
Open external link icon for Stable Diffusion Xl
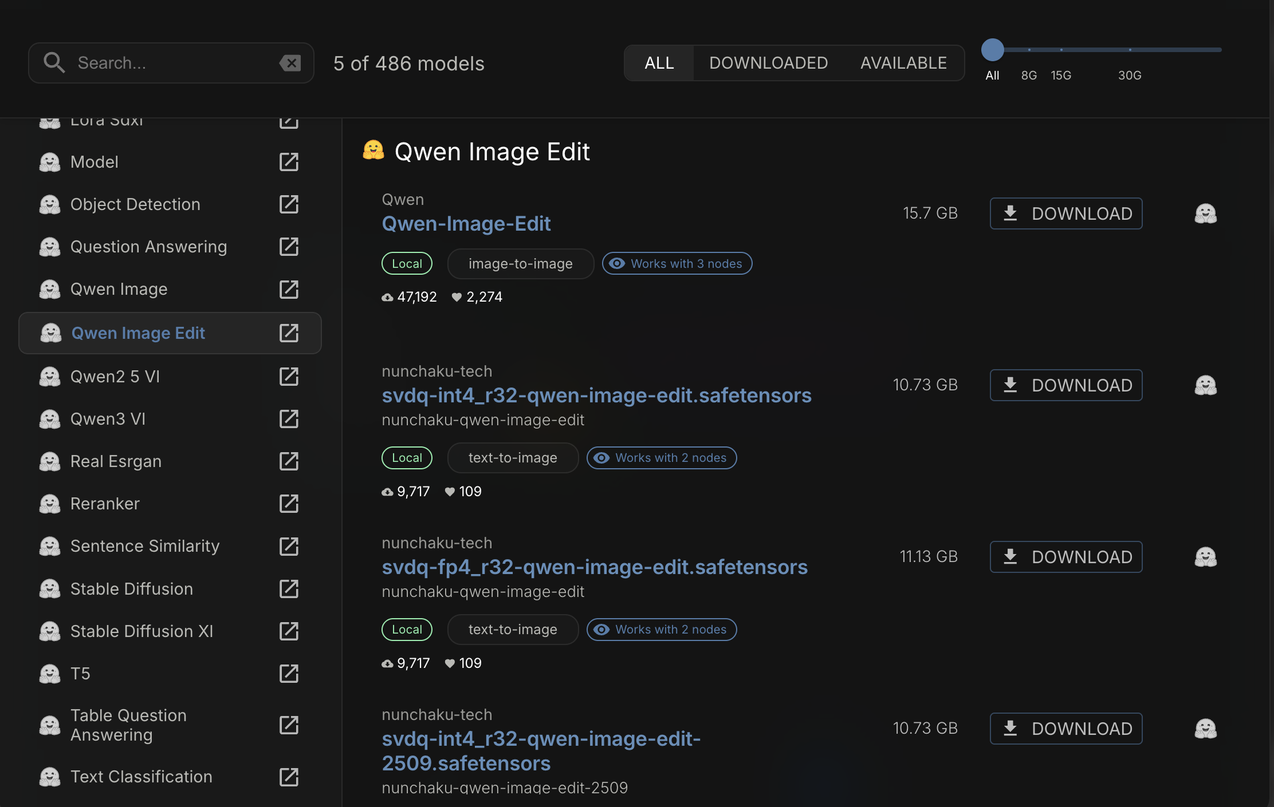[x=289, y=631]
